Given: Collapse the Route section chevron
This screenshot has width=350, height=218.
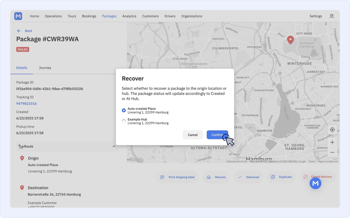Looking at the screenshot, I should point(114,146).
